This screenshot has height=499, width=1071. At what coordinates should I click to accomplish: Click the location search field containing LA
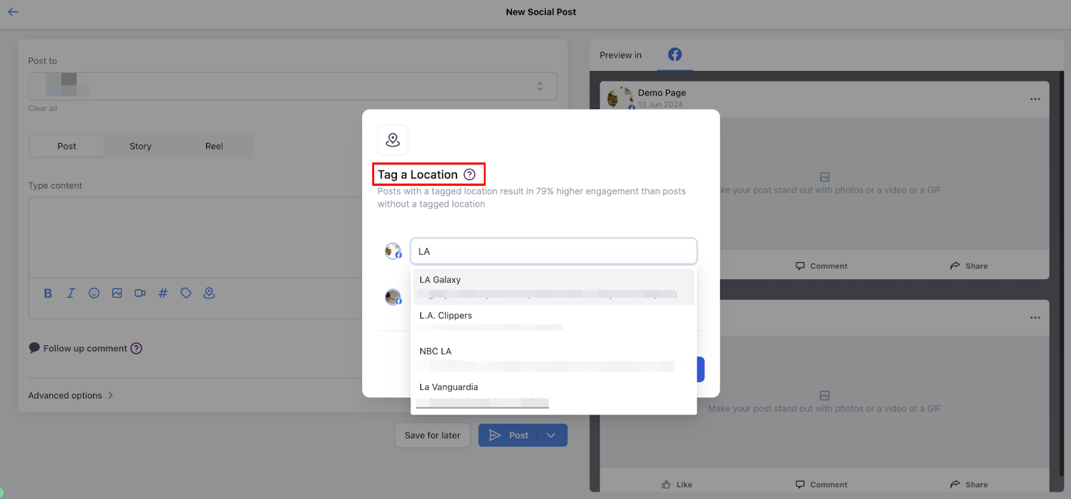point(553,252)
